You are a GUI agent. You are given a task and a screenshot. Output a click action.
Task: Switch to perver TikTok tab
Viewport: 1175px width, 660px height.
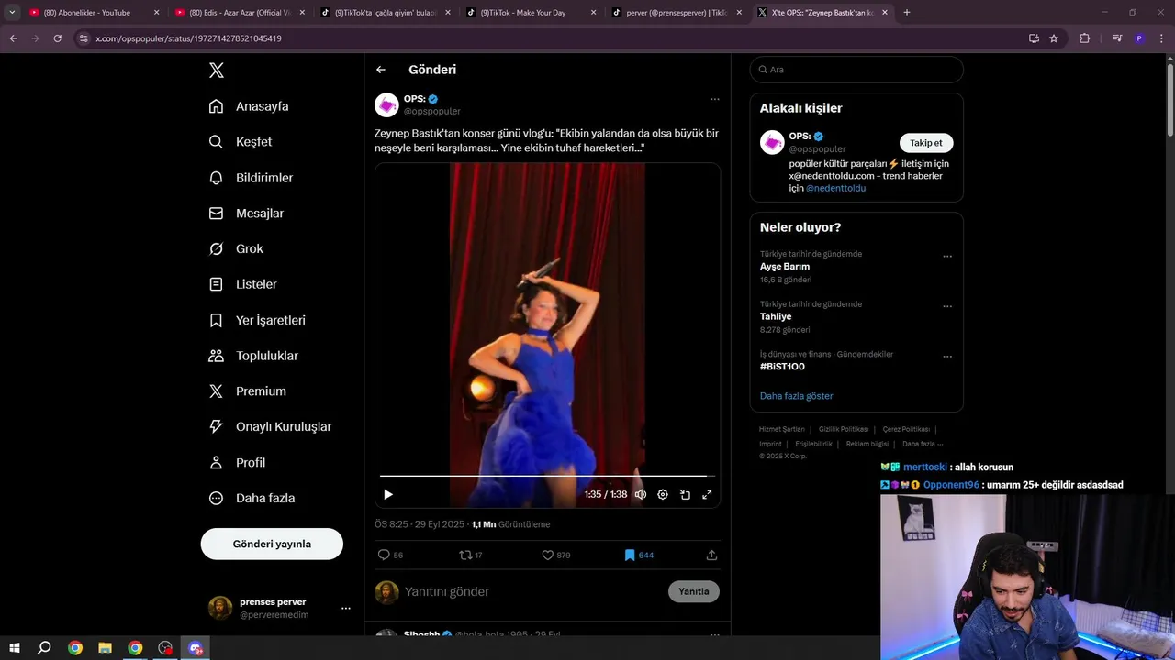tap(676, 13)
